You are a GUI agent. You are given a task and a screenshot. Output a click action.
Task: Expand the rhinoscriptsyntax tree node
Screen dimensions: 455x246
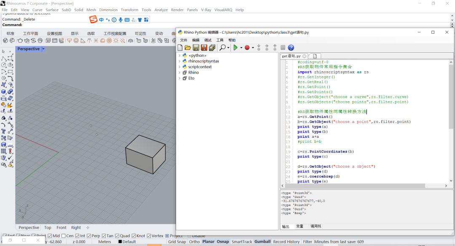[179, 61]
